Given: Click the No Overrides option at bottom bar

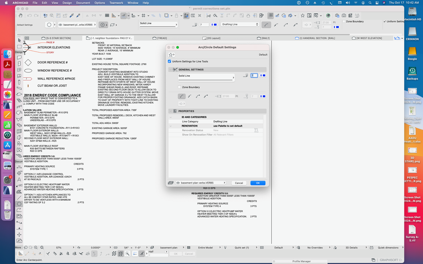Looking at the screenshot, I should pos(315,247).
